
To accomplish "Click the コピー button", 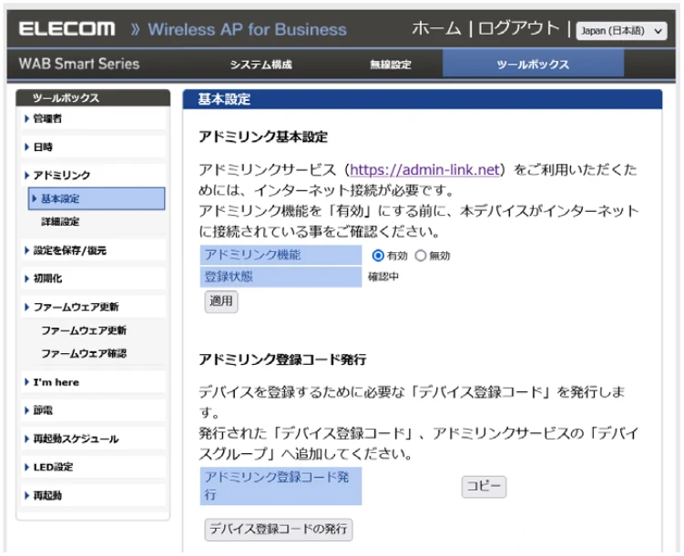I will (484, 486).
